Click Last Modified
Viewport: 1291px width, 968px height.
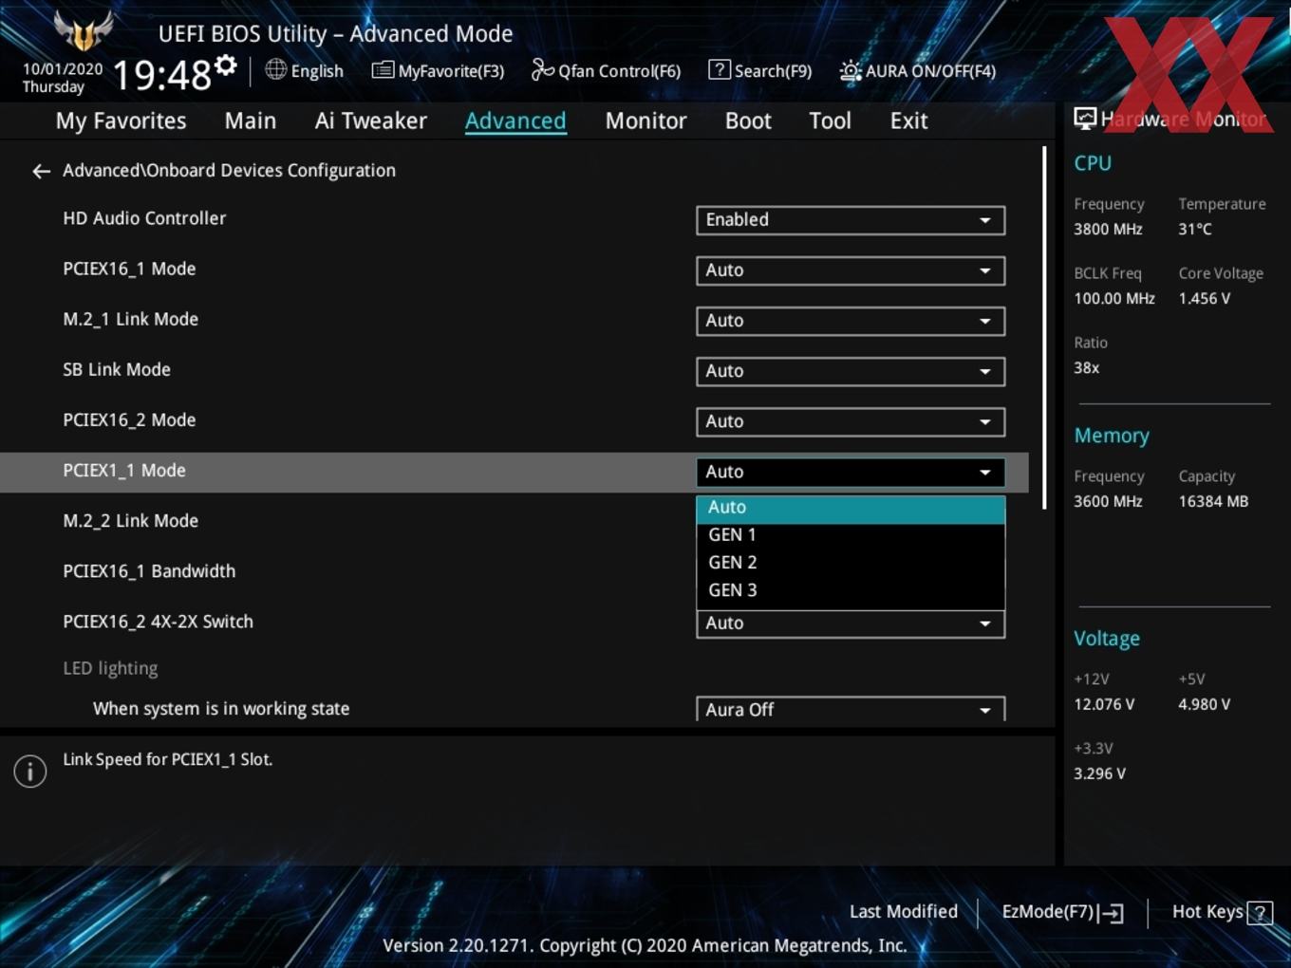tap(904, 912)
